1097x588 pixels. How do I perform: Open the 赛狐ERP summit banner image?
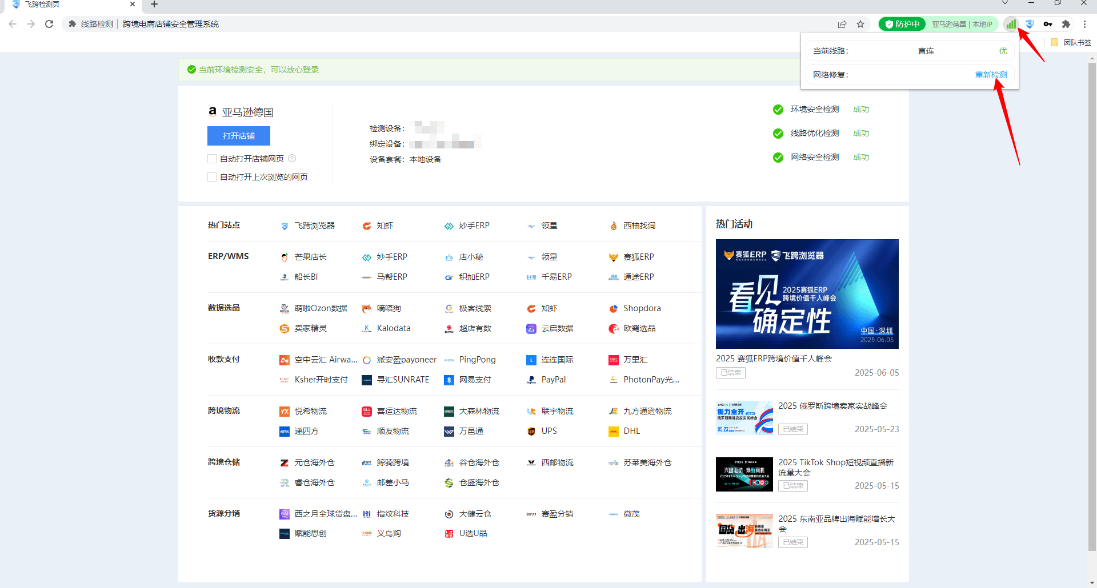tap(807, 293)
